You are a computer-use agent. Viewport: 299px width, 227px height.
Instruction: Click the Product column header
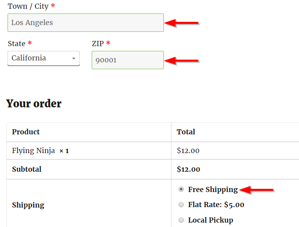[26, 132]
